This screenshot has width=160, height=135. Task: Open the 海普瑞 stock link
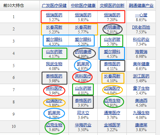click(x=141, y=52)
